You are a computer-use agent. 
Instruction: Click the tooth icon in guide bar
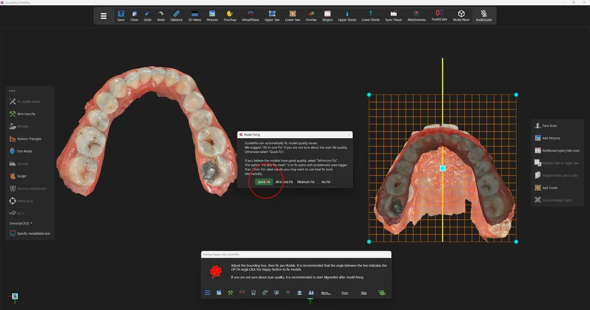(x=253, y=293)
